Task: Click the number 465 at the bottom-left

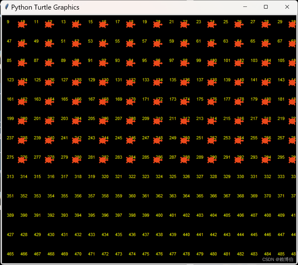Action: (10, 254)
